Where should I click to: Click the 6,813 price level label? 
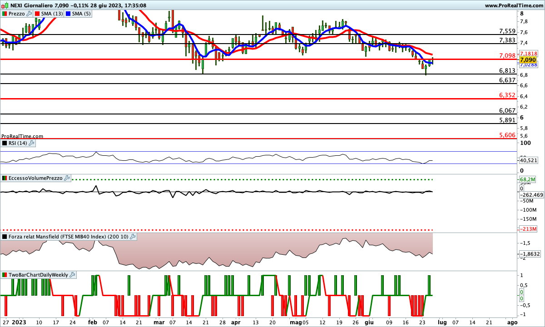coord(507,71)
